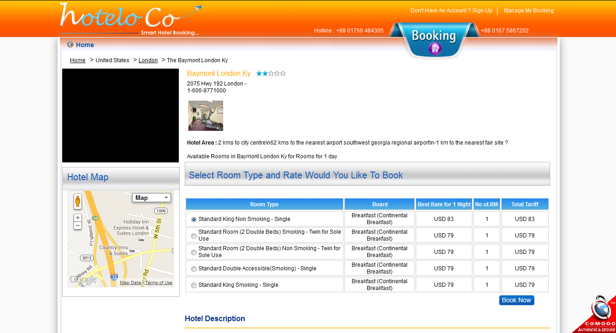Click the hotelo.Co logo
Viewport: 616px width, 333px height.
click(131, 19)
